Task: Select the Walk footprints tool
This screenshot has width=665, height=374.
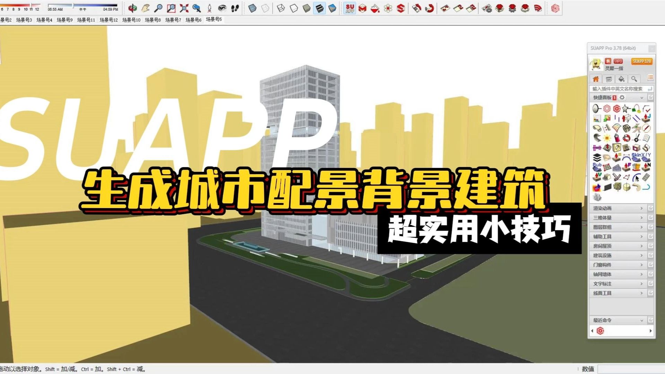Action: click(x=235, y=8)
